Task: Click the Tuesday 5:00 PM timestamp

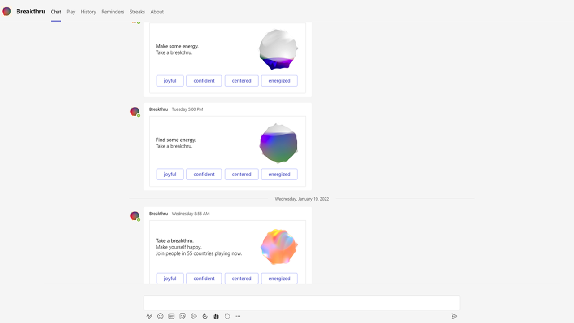Action: (187, 109)
